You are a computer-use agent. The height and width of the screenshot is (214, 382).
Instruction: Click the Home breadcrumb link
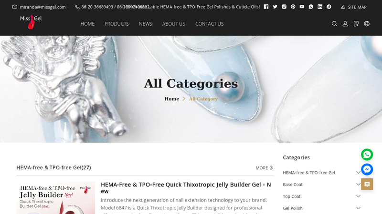click(x=172, y=99)
